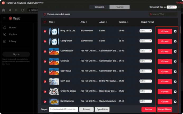Screen dimensions: 183x114
Task: Open format dropdown for Under the Bridge
Action: pyautogui.click(x=145, y=91)
